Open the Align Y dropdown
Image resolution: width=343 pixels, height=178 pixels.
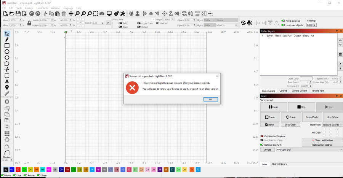tap(210, 25)
